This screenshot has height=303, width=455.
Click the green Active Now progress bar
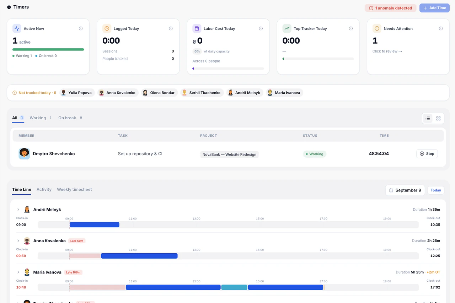48,49
